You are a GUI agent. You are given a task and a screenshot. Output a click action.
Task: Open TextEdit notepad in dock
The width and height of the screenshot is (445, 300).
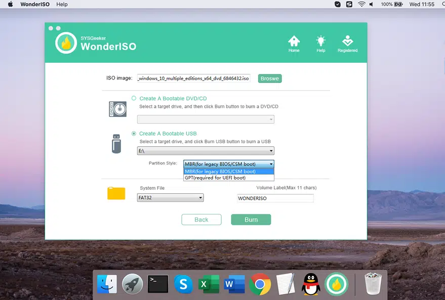pos(286,284)
